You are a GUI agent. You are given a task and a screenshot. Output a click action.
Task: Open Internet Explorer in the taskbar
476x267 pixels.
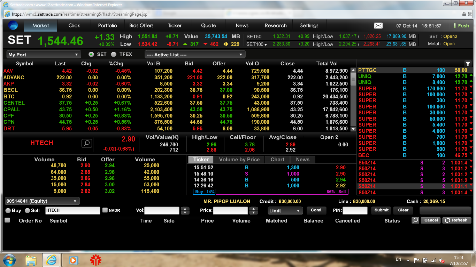(x=52, y=260)
